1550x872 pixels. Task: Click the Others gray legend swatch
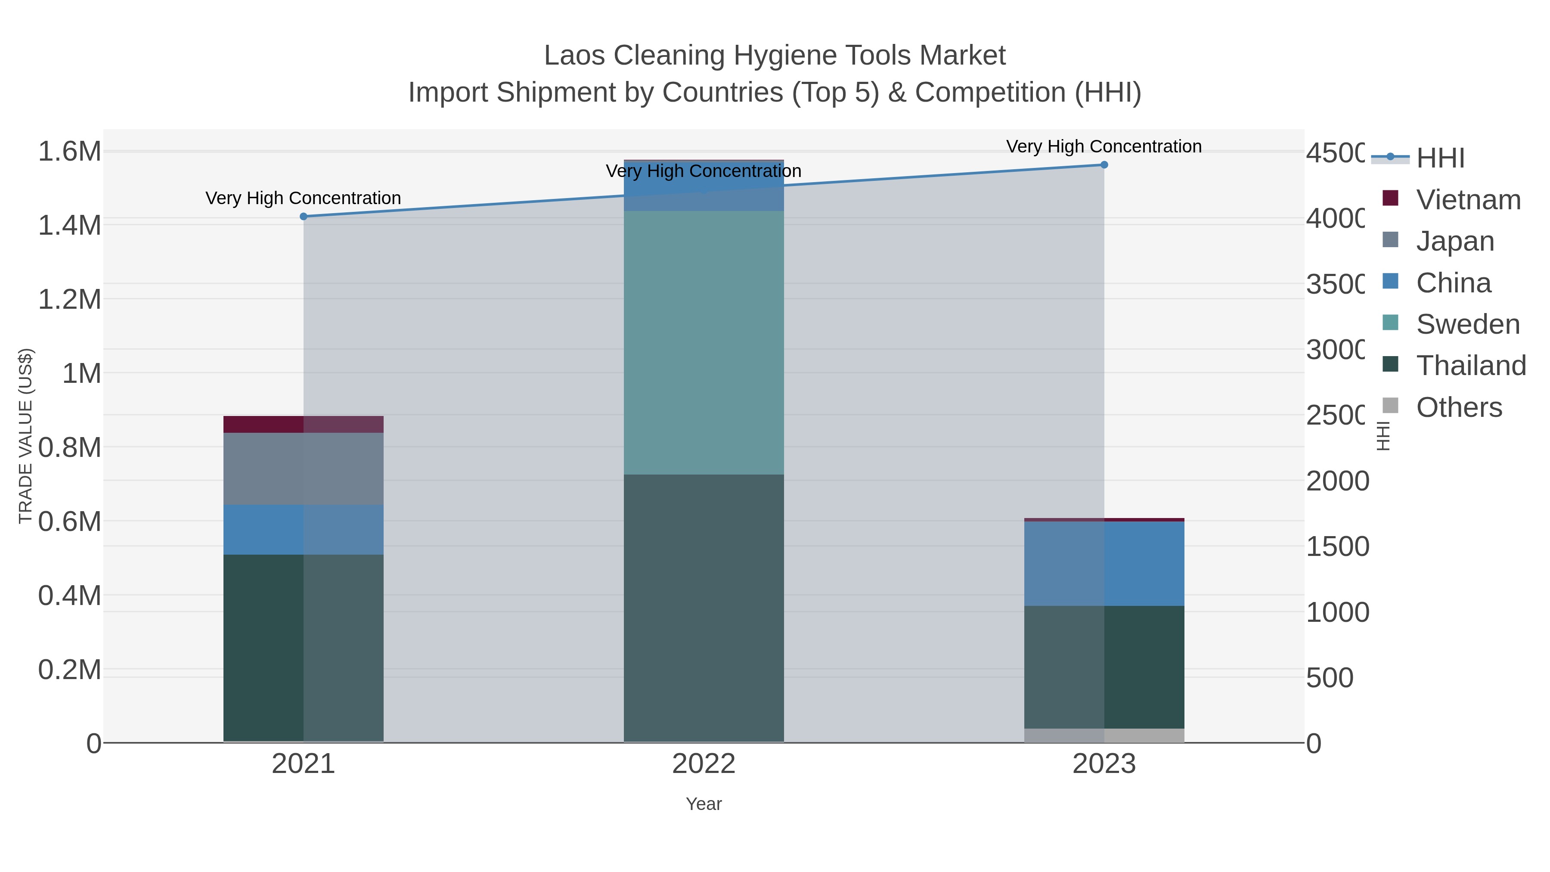coord(1391,406)
